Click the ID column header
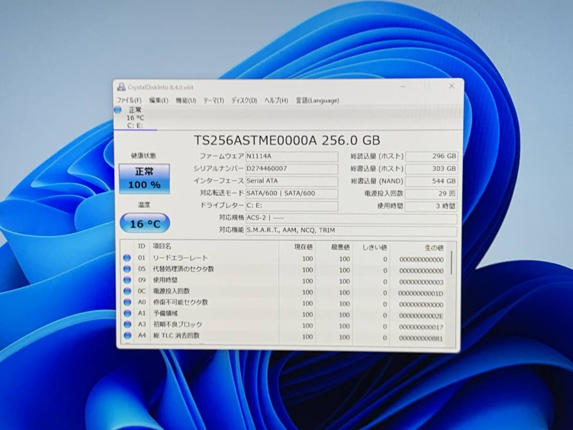Image resolution: width=573 pixels, height=430 pixels. (x=142, y=247)
